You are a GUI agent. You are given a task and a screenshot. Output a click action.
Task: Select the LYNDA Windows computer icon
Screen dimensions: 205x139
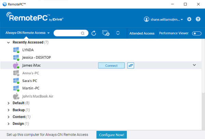click(x=16, y=50)
